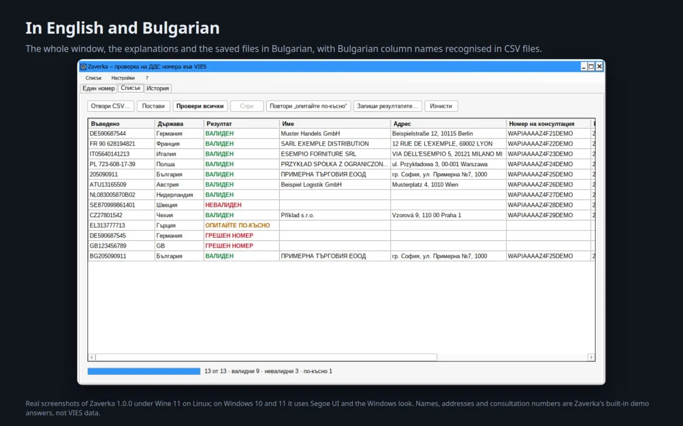Click the status text 13 от 13

216,371
